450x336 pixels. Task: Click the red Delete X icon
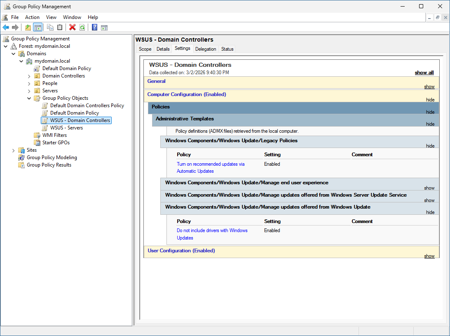click(73, 27)
